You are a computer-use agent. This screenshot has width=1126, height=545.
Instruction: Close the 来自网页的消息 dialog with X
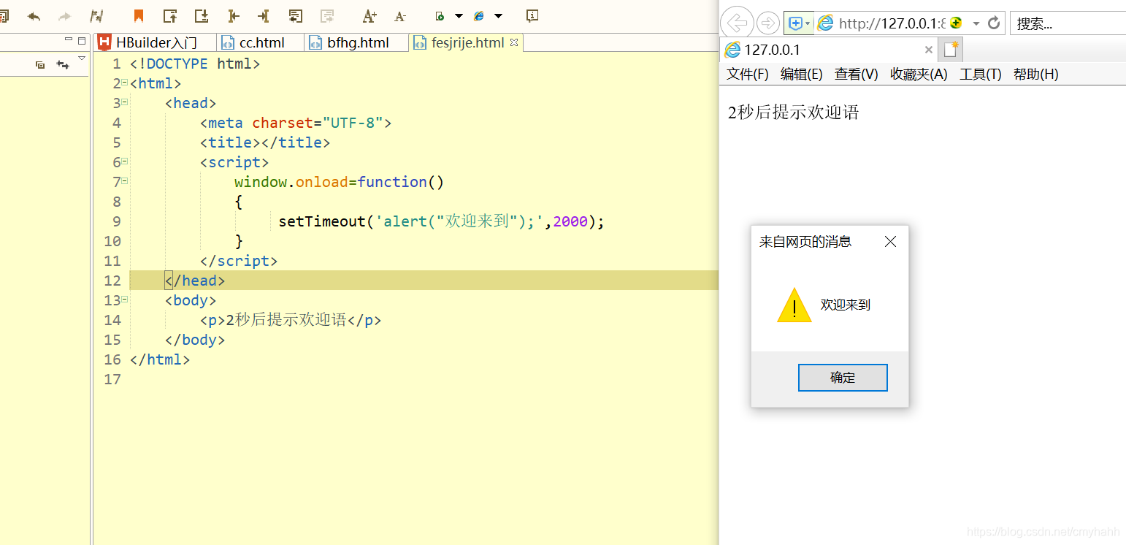[x=890, y=242]
